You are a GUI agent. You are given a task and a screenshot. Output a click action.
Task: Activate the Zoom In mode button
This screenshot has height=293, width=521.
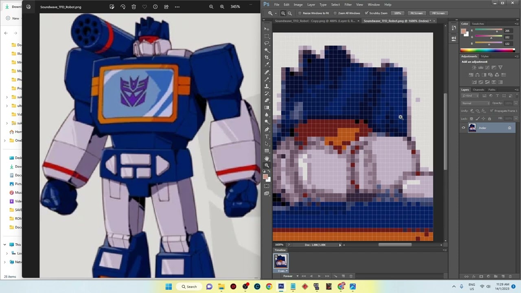pos(283,13)
